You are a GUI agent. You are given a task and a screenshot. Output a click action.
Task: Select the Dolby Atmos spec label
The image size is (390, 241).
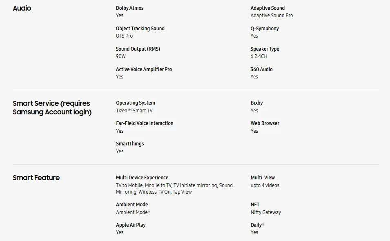pos(129,8)
